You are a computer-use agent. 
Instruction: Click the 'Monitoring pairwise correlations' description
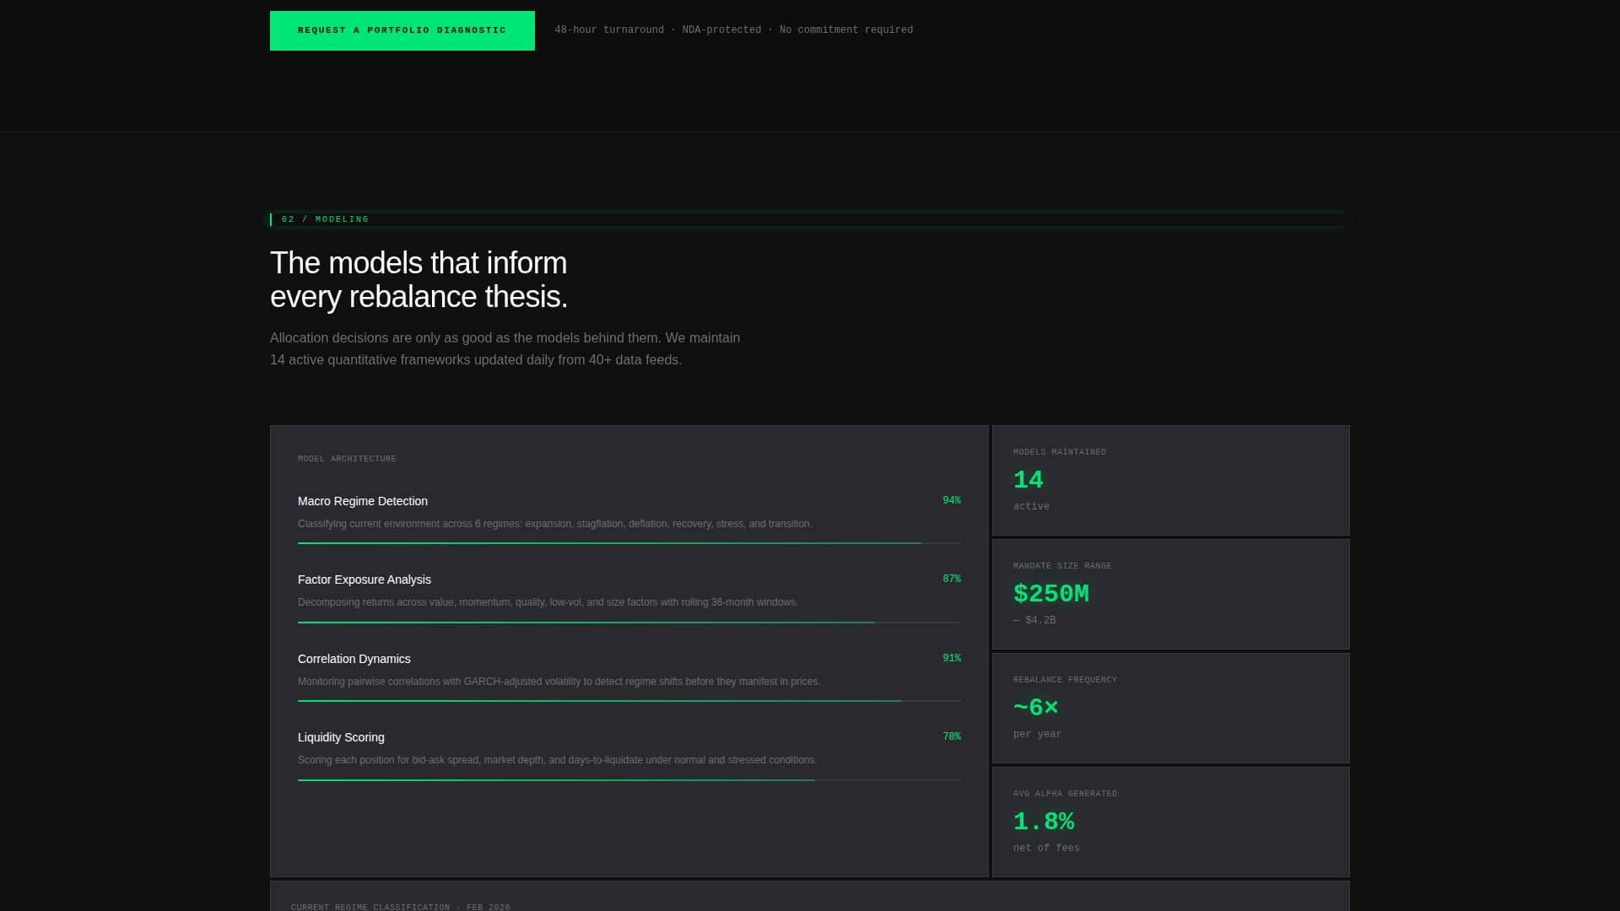tap(559, 682)
